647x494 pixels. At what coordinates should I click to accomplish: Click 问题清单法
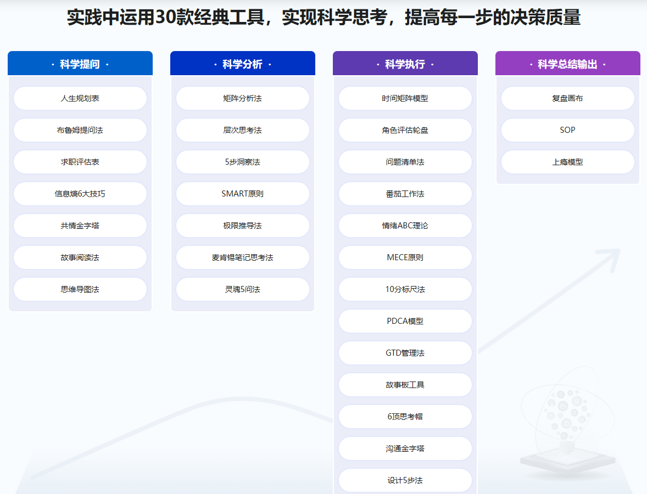405,161
